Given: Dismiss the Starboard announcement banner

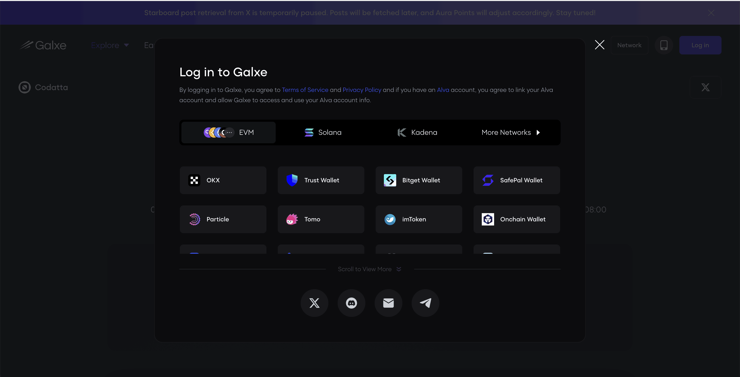Looking at the screenshot, I should (711, 13).
